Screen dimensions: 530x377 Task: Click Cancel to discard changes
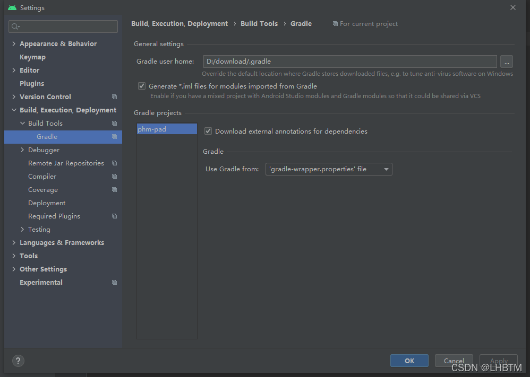pos(454,361)
